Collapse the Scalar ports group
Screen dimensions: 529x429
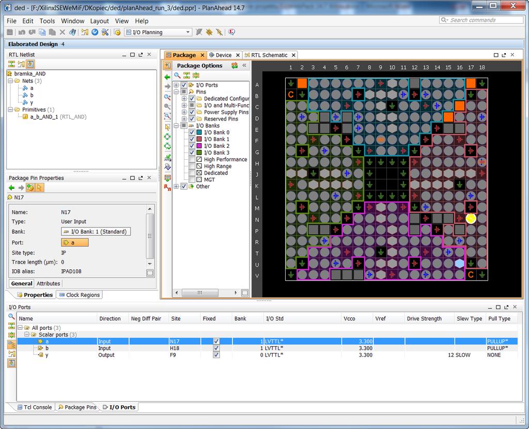pos(27,334)
